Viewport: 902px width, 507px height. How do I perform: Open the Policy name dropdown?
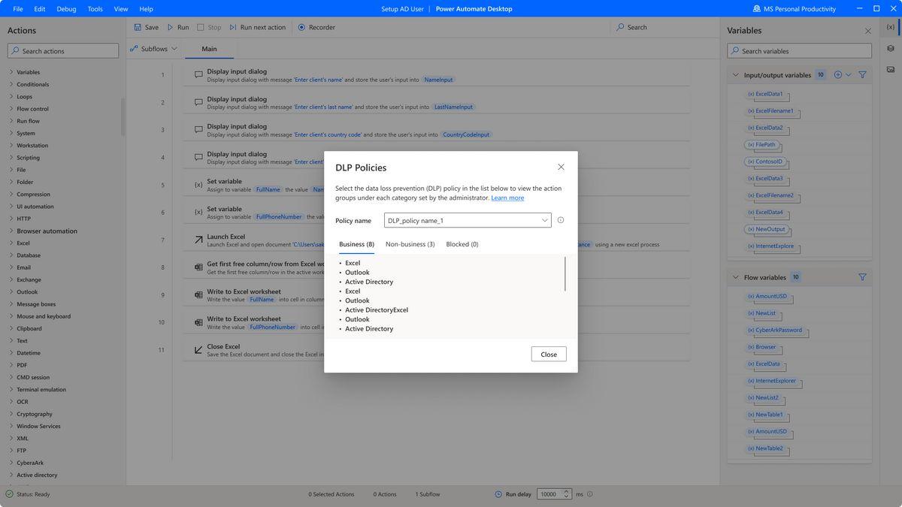coord(468,220)
